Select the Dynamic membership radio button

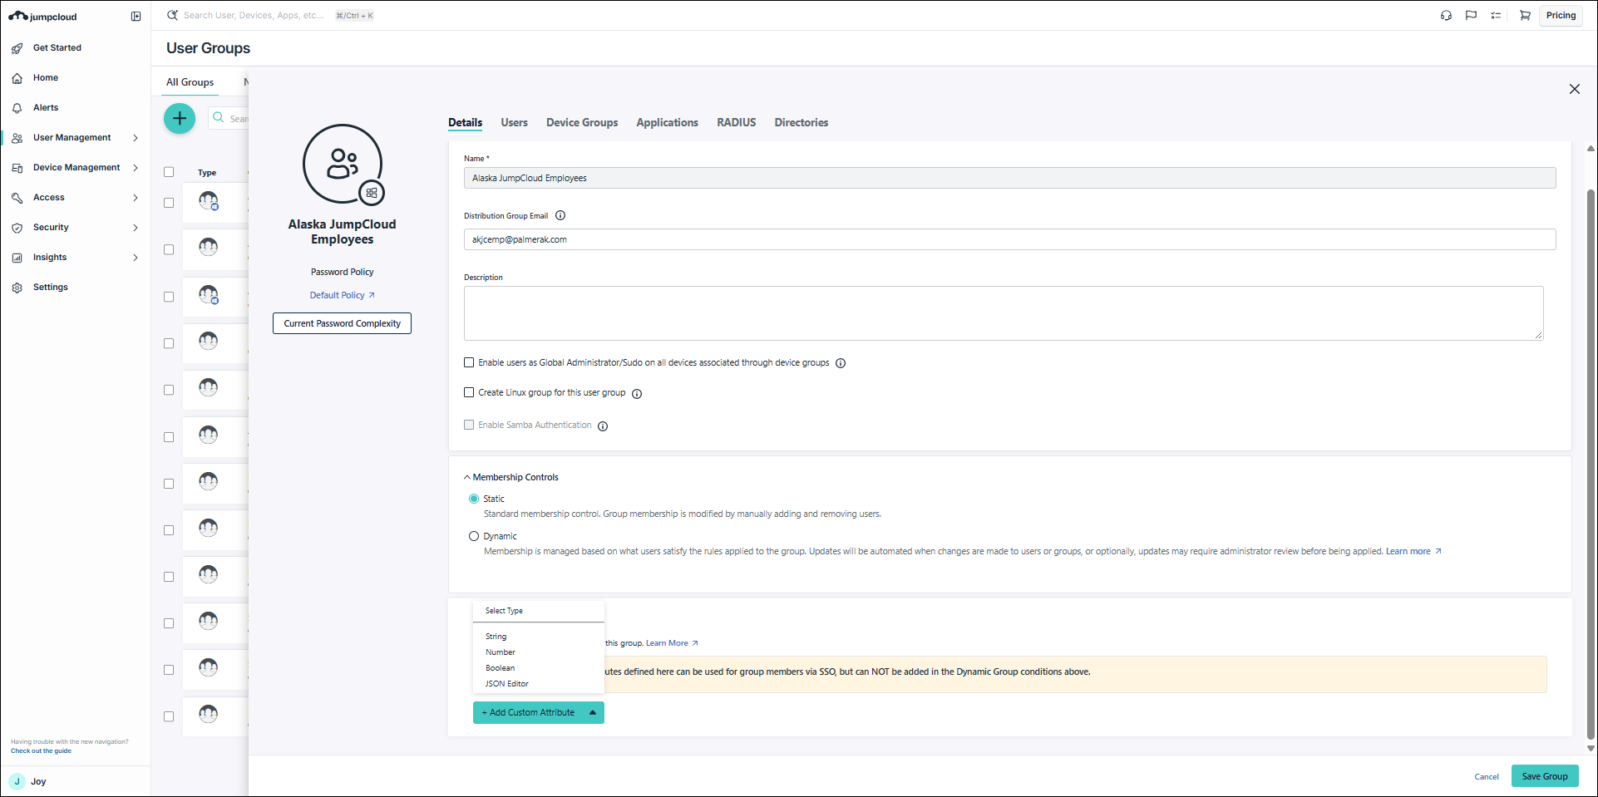(x=474, y=537)
